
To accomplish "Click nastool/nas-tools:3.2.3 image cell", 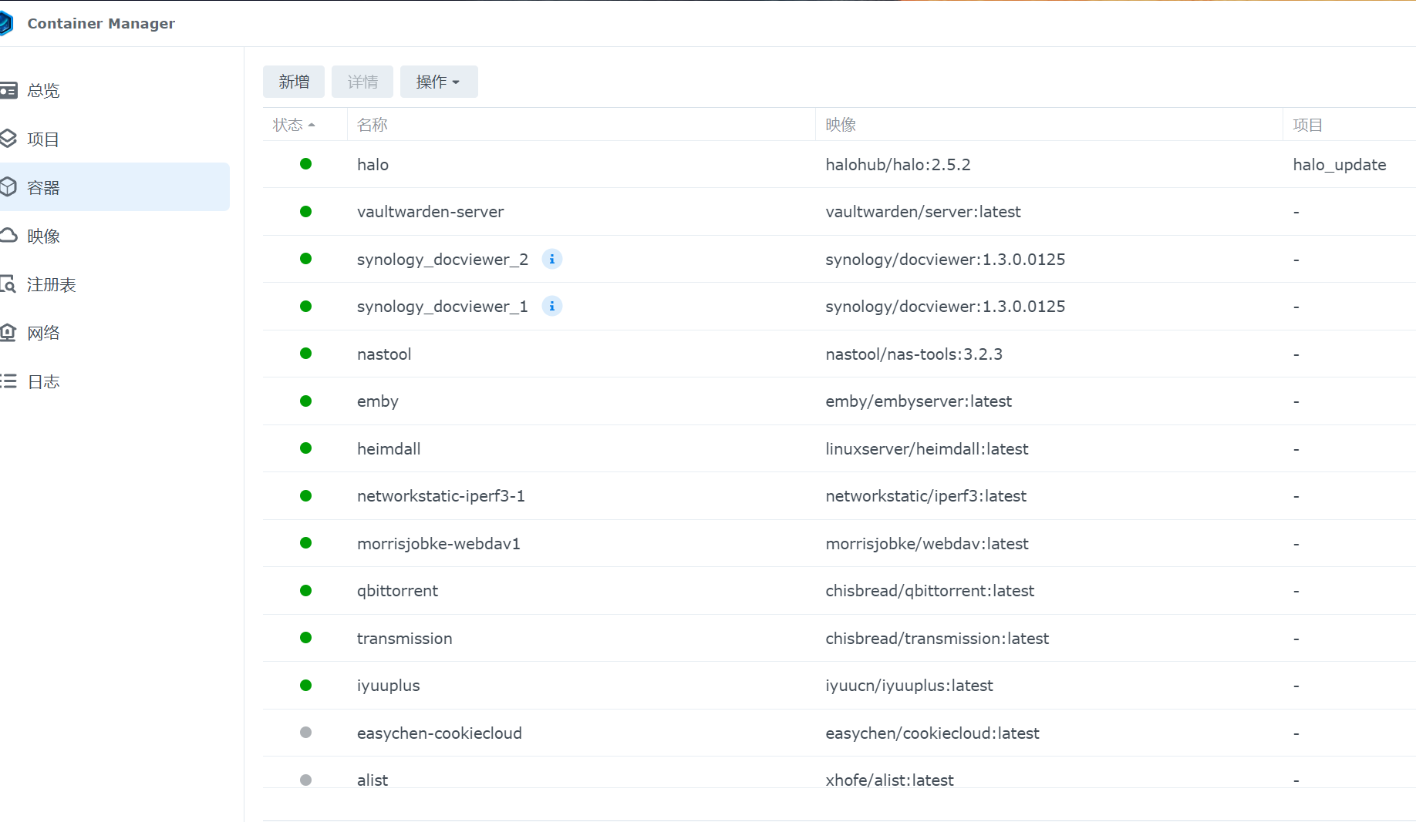I will 914,354.
